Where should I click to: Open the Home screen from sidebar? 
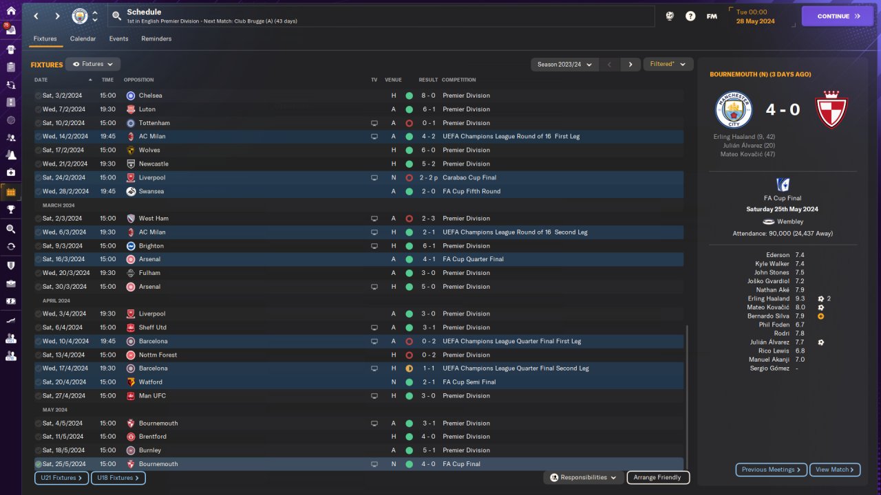(10, 12)
